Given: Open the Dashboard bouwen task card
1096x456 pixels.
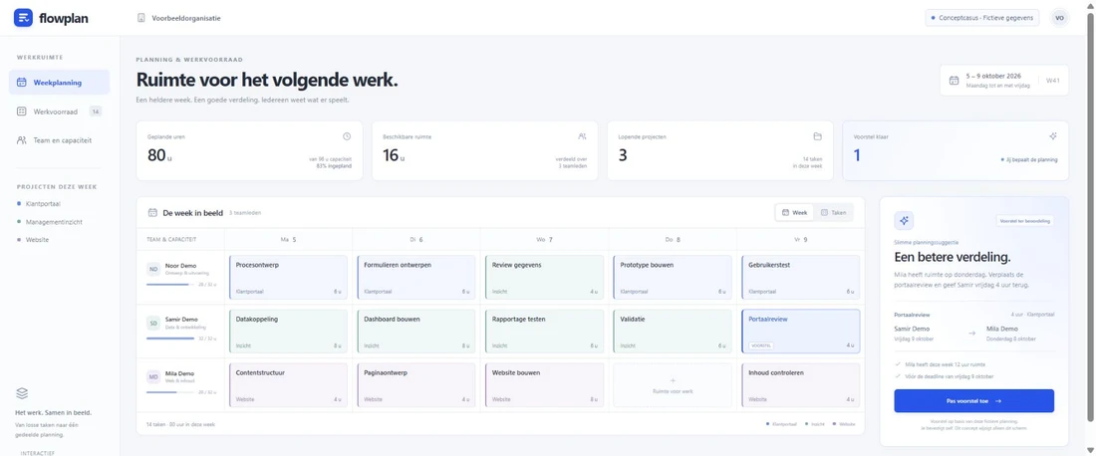Looking at the screenshot, I should pos(415,331).
